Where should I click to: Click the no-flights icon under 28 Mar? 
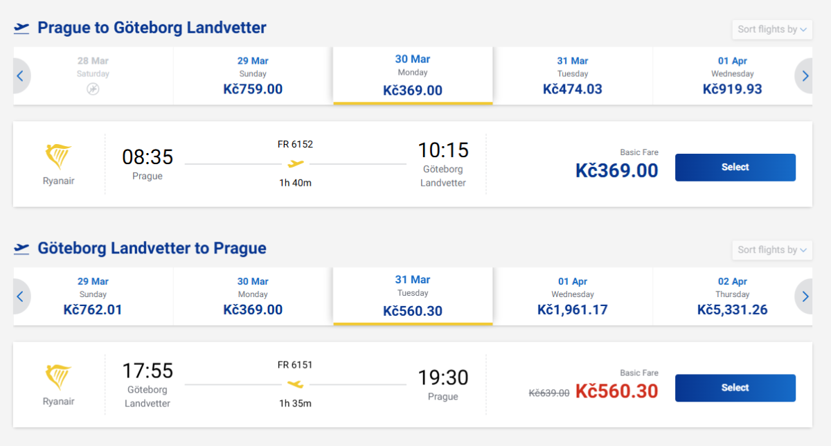[93, 89]
